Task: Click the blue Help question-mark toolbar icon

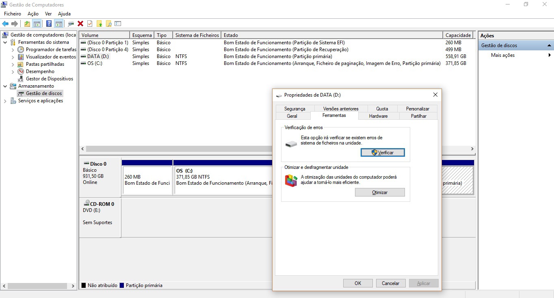Action: 49,24
